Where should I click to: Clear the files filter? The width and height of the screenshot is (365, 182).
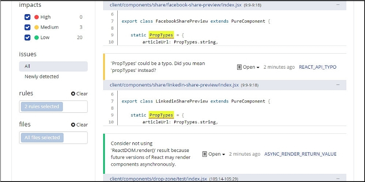click(x=79, y=125)
